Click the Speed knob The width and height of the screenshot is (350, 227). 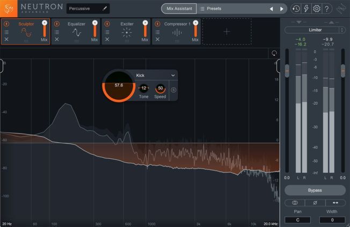[x=161, y=89]
